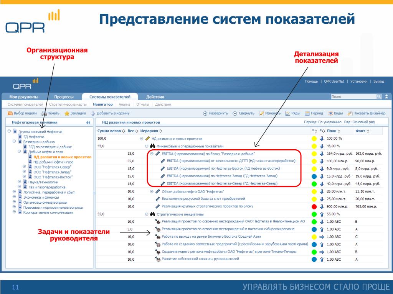Expand the ООО "Нефтегаз-Север" node
Screen dimensions: 393x294
coord(24,167)
